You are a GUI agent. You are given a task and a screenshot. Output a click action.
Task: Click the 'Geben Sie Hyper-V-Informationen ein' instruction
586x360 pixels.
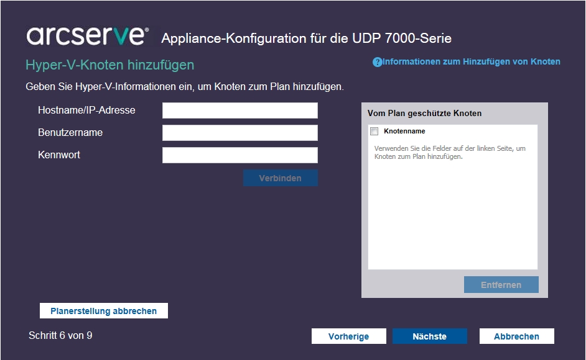pos(185,87)
